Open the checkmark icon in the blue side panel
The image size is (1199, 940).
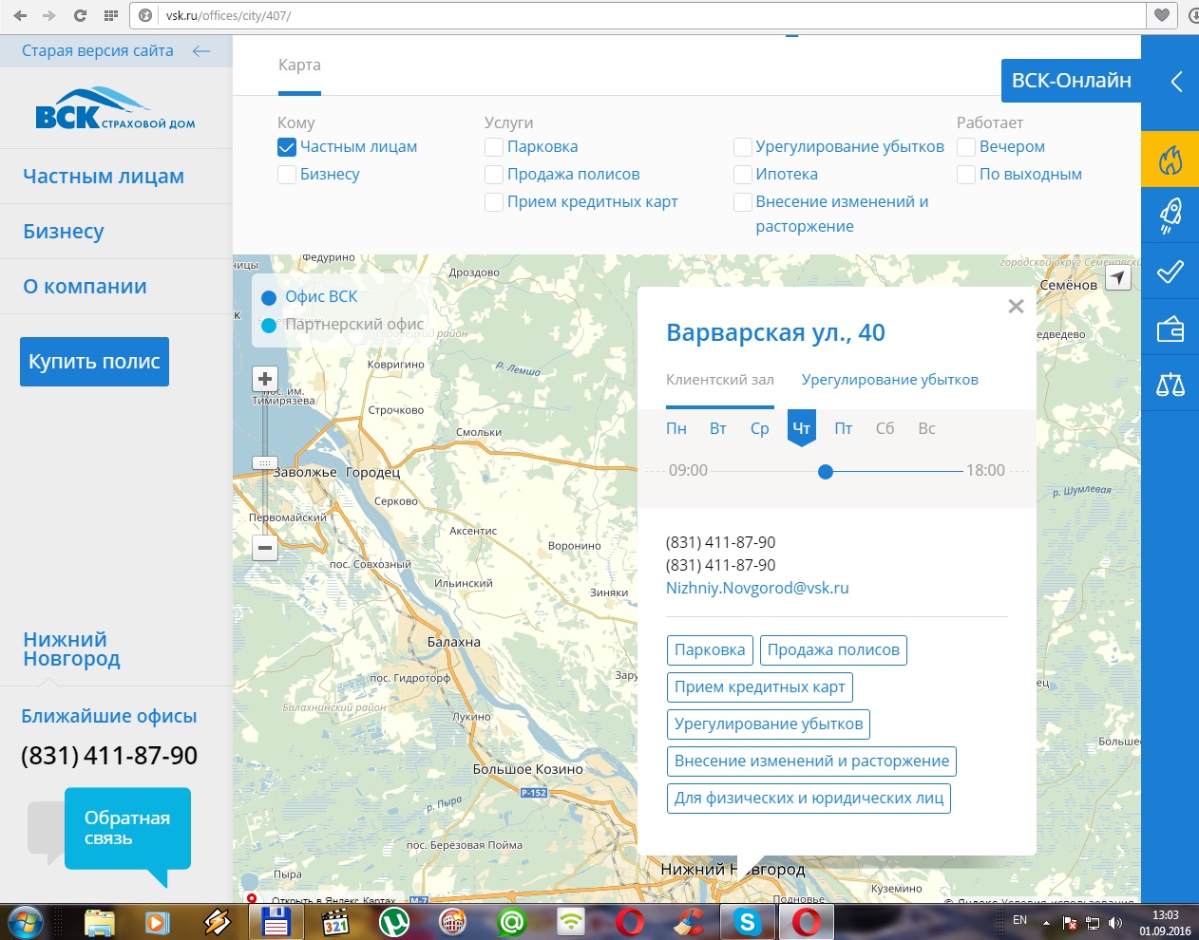1170,273
